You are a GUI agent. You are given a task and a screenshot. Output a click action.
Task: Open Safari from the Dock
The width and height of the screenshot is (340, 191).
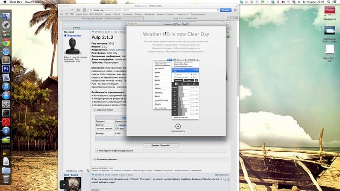point(6,51)
